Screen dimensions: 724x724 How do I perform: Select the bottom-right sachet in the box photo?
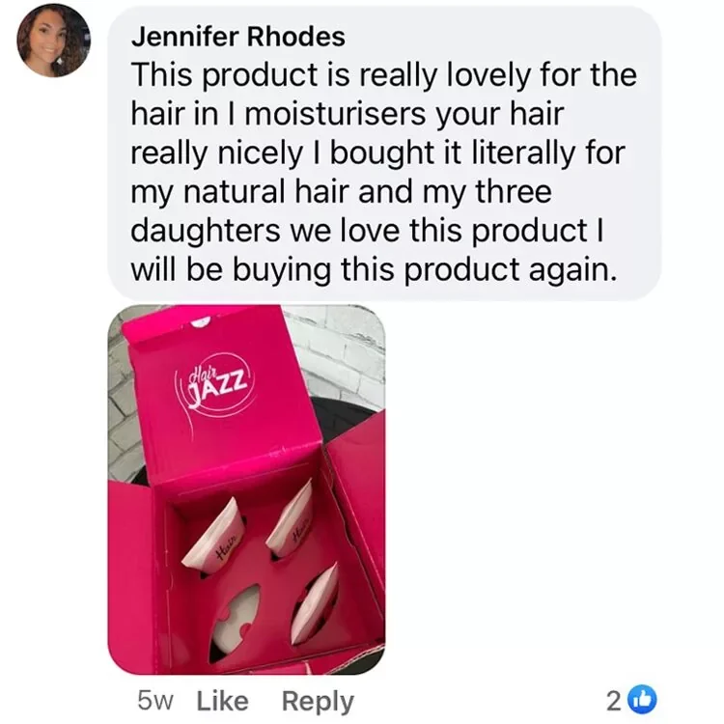(315, 604)
